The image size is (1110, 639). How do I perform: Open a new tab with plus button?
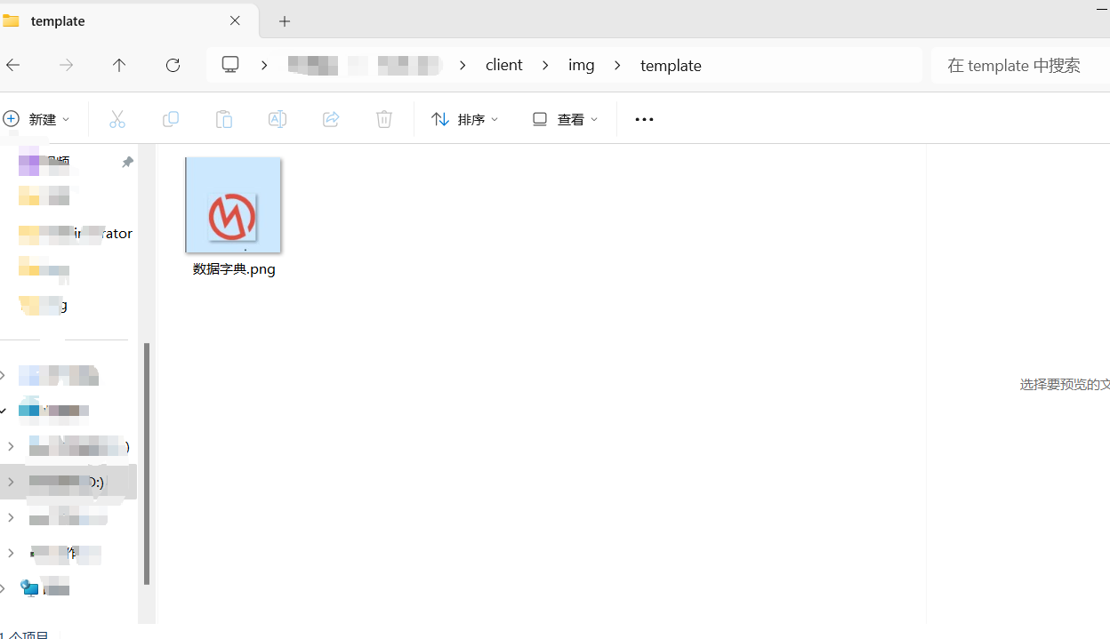(x=285, y=21)
